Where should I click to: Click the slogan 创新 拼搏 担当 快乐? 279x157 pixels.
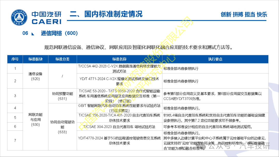pyautogui.click(x=244, y=14)
